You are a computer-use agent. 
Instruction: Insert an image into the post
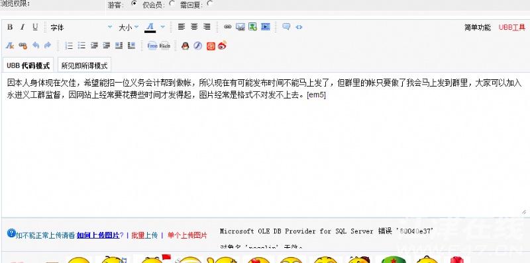tap(253, 27)
